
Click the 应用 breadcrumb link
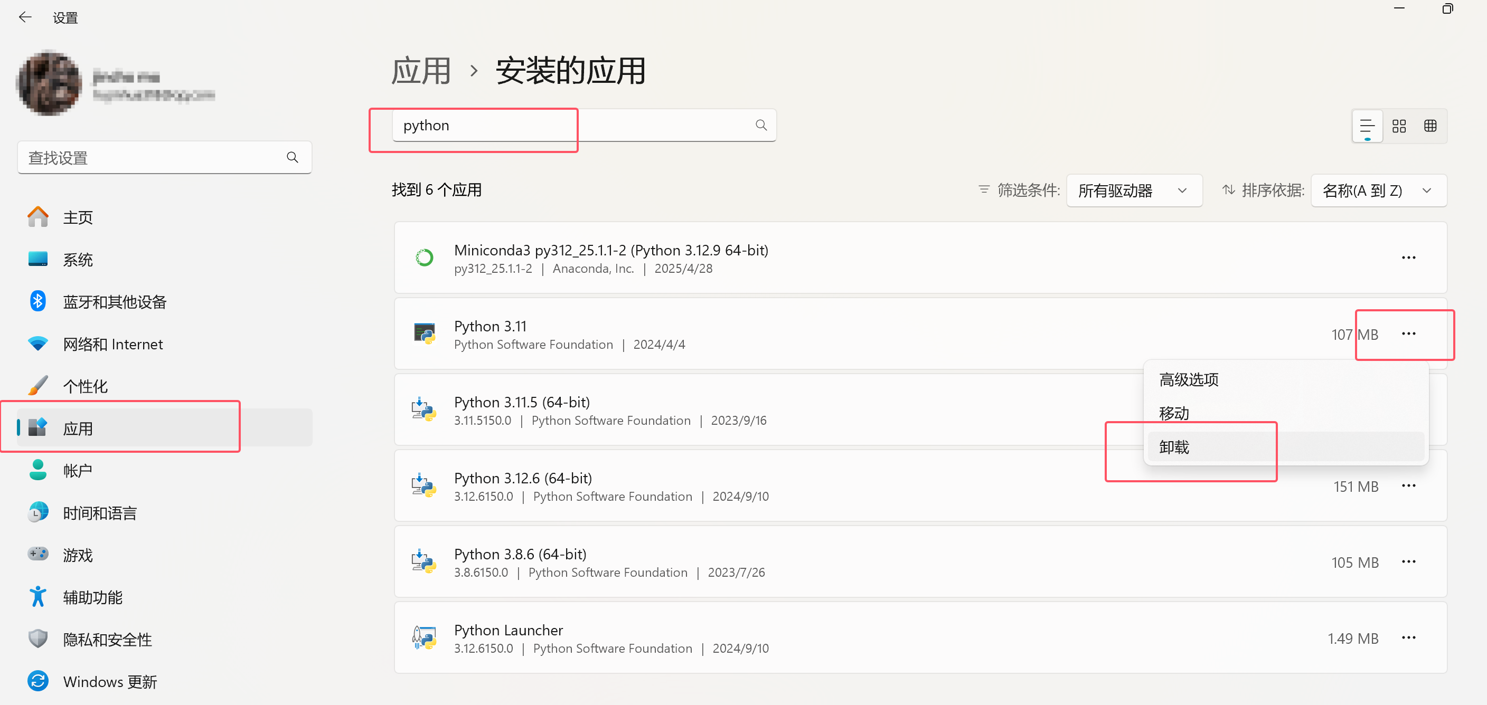tap(421, 72)
